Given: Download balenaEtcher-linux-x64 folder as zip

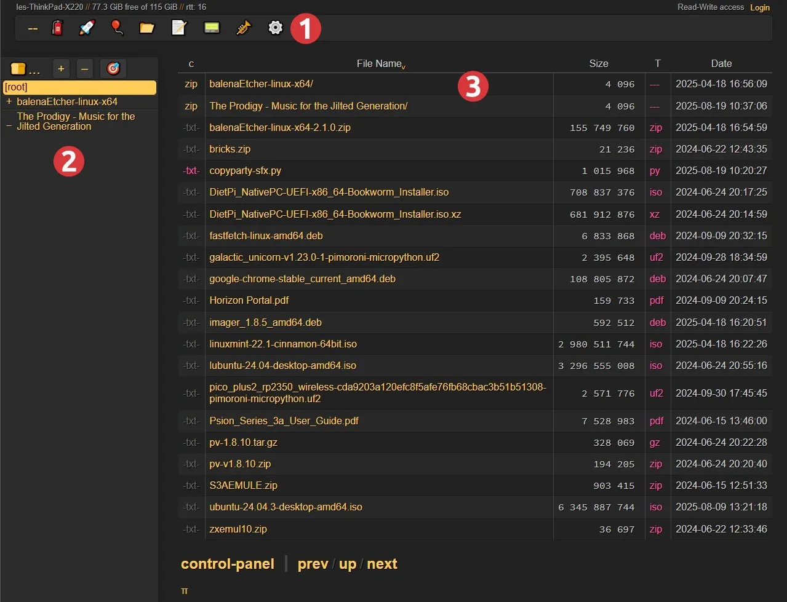Looking at the screenshot, I should [x=191, y=84].
